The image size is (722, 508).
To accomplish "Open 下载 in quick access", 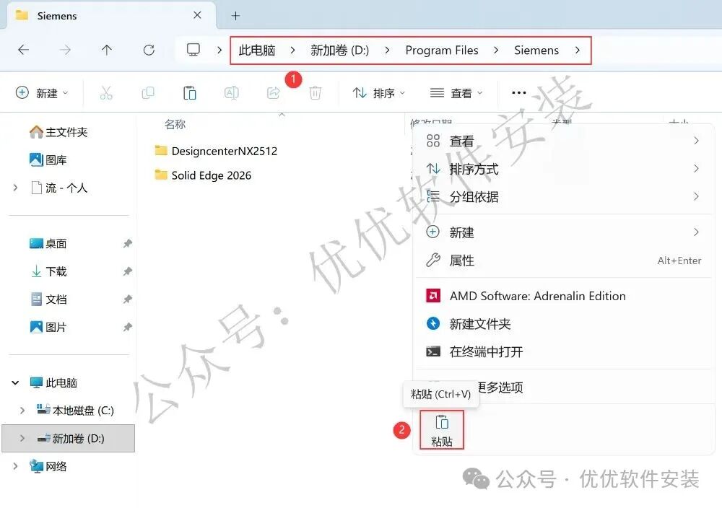I will pyautogui.click(x=48, y=271).
